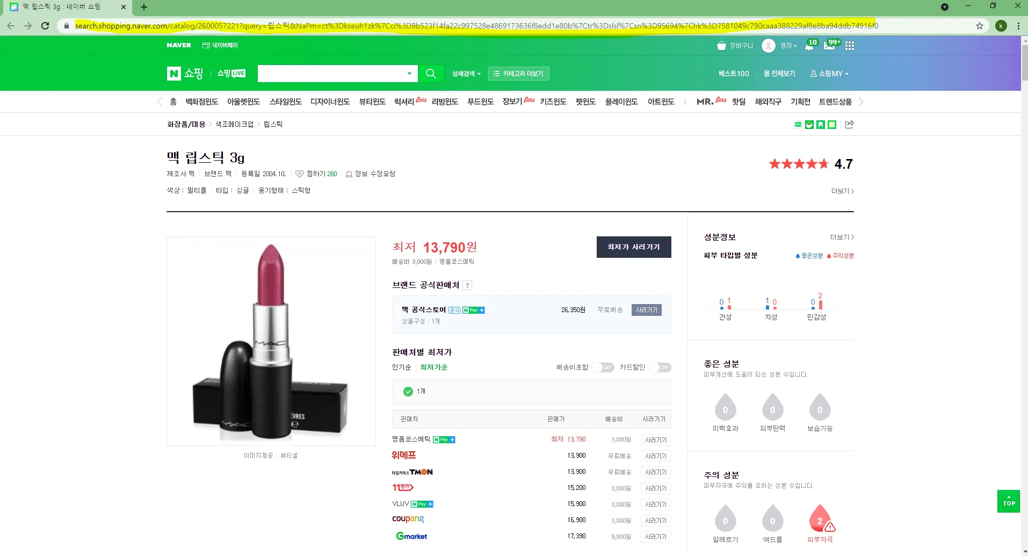The width and height of the screenshot is (1028, 556).
Task: Open the shopping cart (장바구니) icon
Action: click(x=721, y=46)
